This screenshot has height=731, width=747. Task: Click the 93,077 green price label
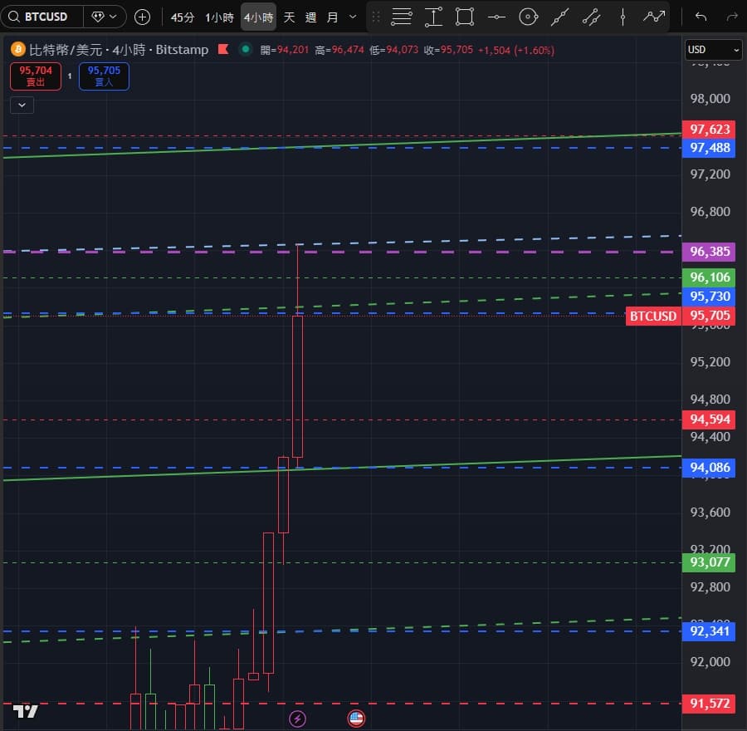[x=709, y=562]
